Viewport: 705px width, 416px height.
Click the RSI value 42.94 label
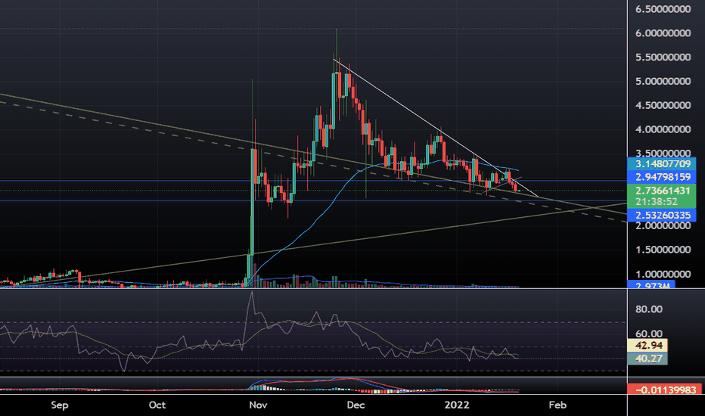point(647,346)
